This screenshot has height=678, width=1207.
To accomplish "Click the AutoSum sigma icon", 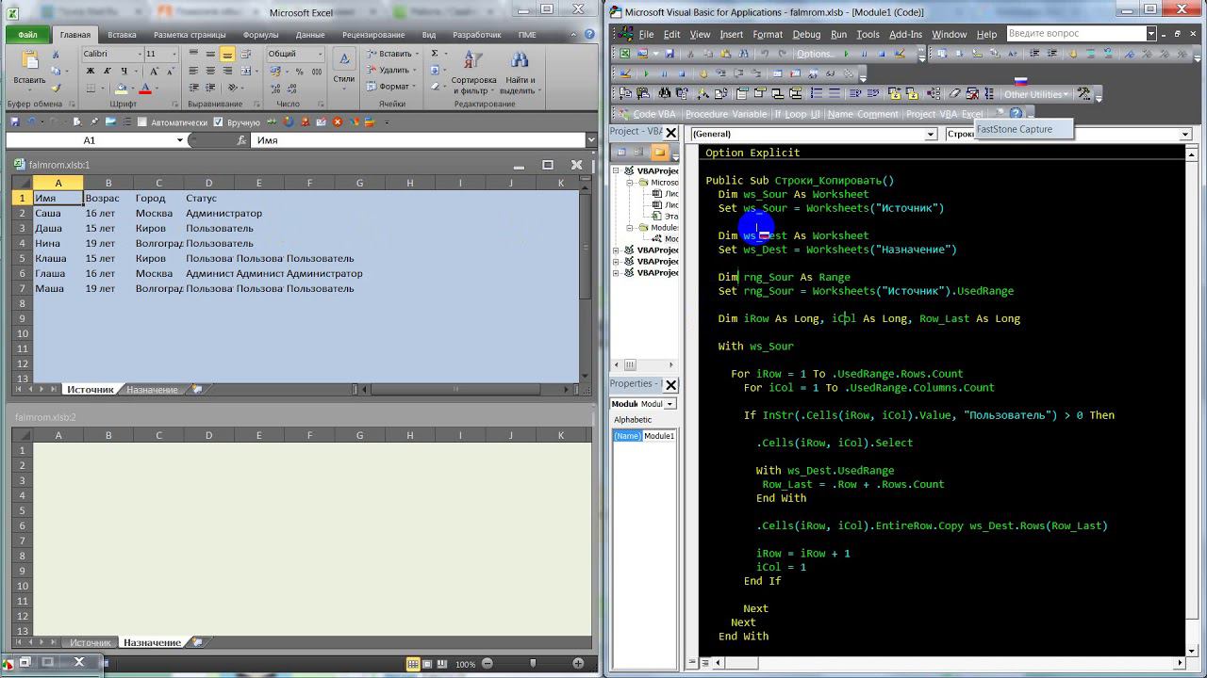I will [435, 54].
